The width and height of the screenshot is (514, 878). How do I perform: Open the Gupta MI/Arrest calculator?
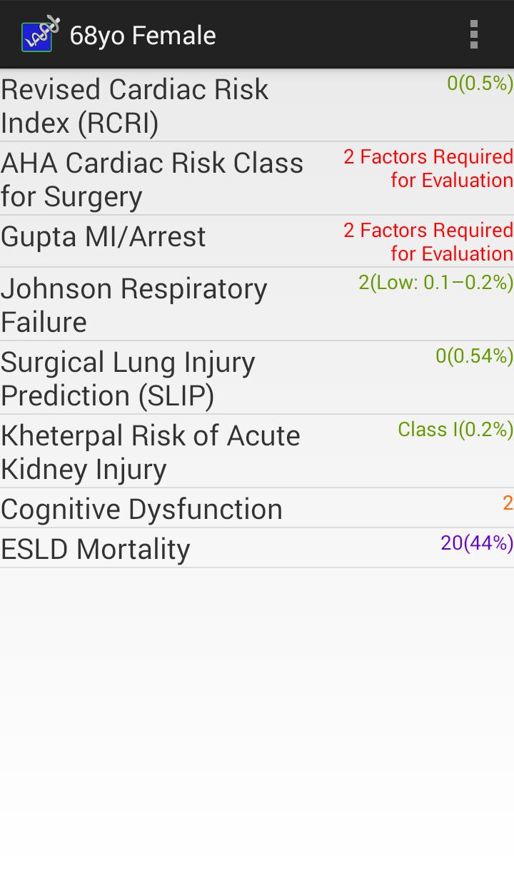tap(104, 237)
